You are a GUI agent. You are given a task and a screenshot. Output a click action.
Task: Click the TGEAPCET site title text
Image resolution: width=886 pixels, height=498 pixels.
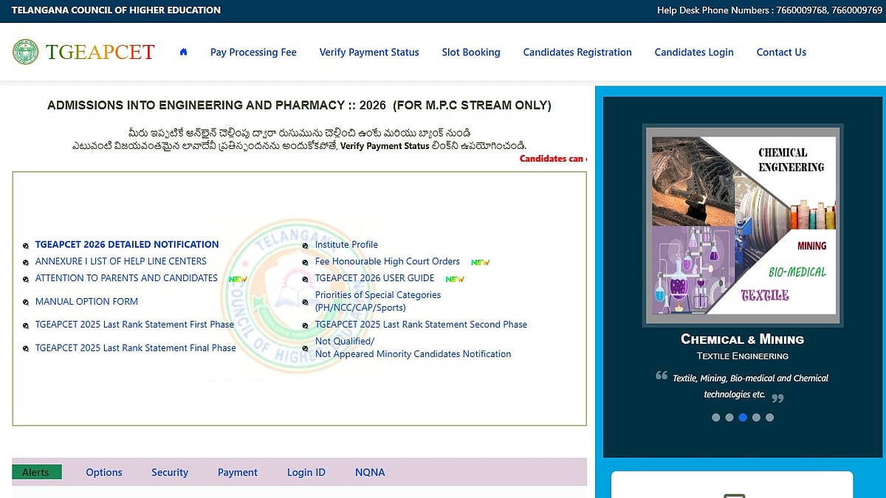(100, 52)
